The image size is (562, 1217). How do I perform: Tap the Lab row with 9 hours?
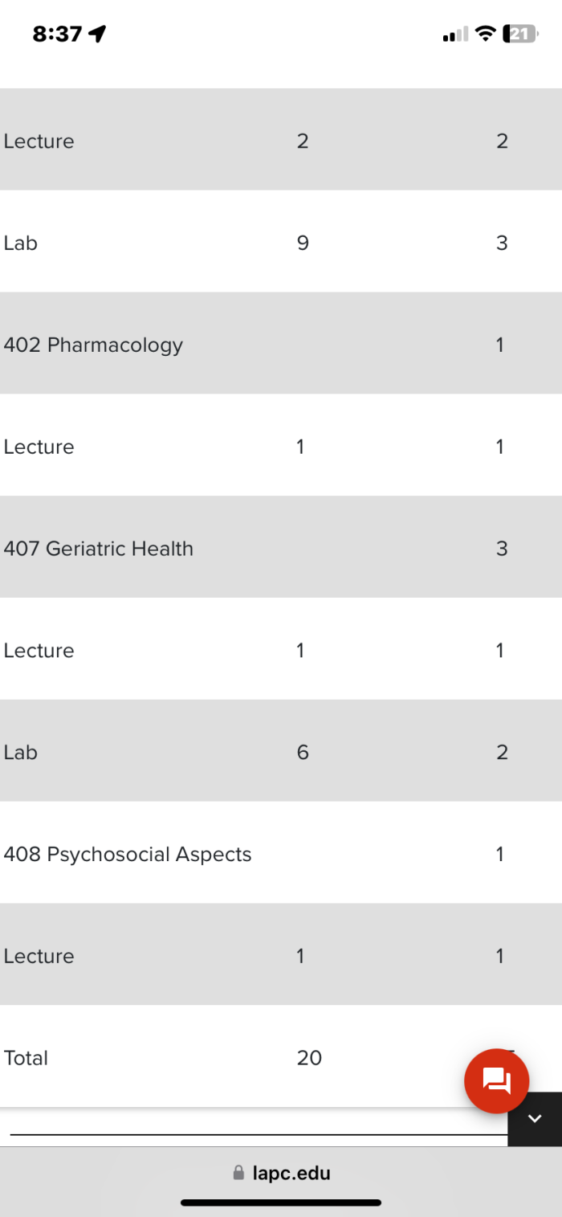[21, 243]
